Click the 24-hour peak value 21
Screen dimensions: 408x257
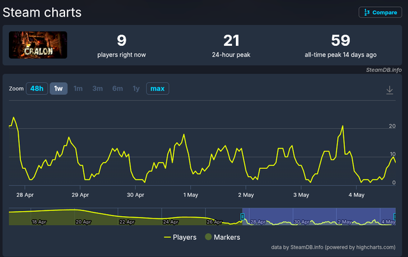click(231, 41)
